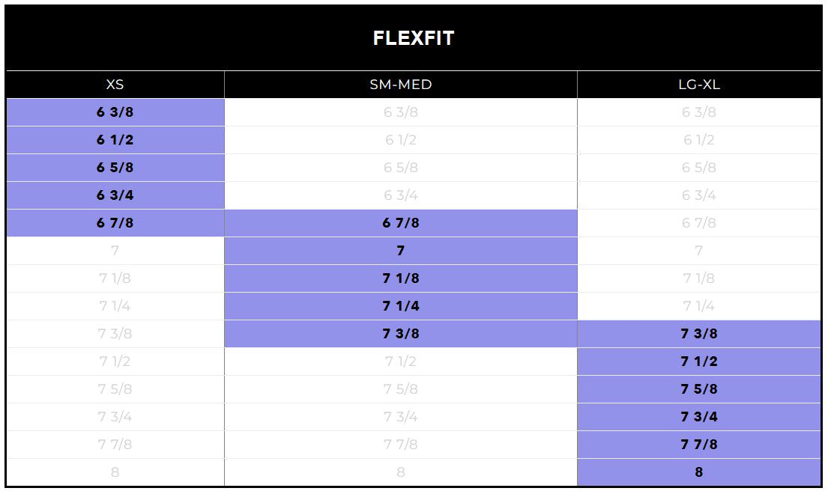Click greyed-out 8 in XS column
Screen dimensions: 828x494
(x=115, y=472)
